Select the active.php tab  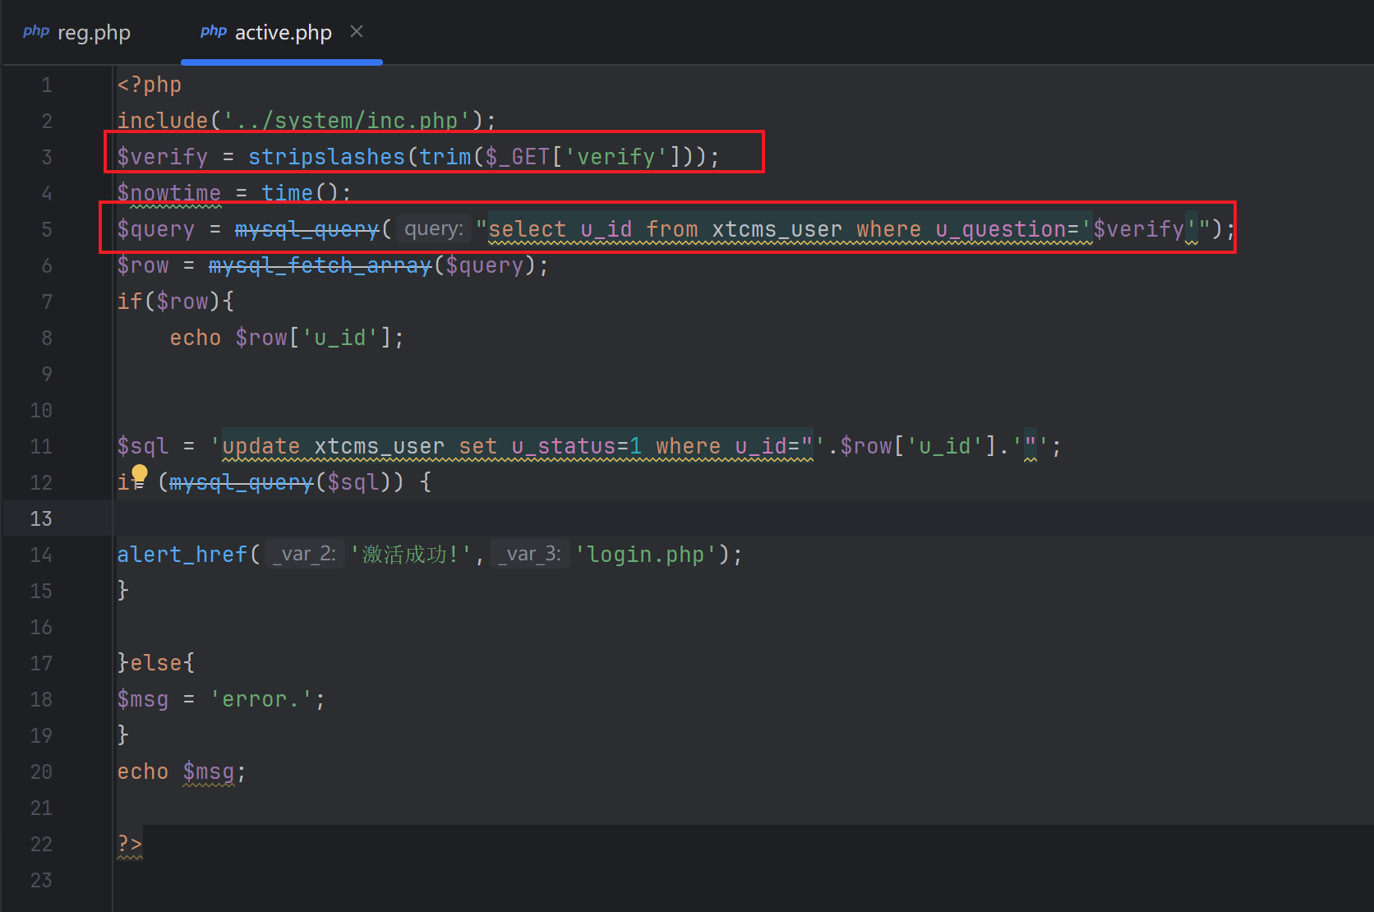[283, 32]
